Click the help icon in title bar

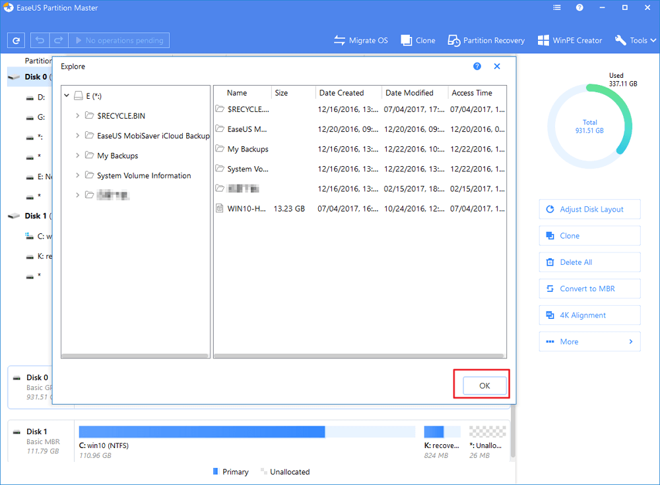click(x=579, y=7)
